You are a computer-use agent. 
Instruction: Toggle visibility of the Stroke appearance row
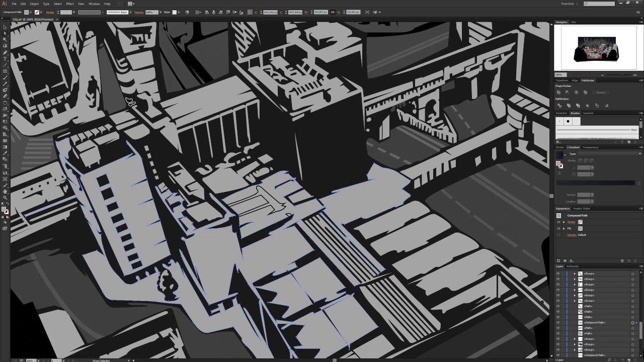(558, 222)
